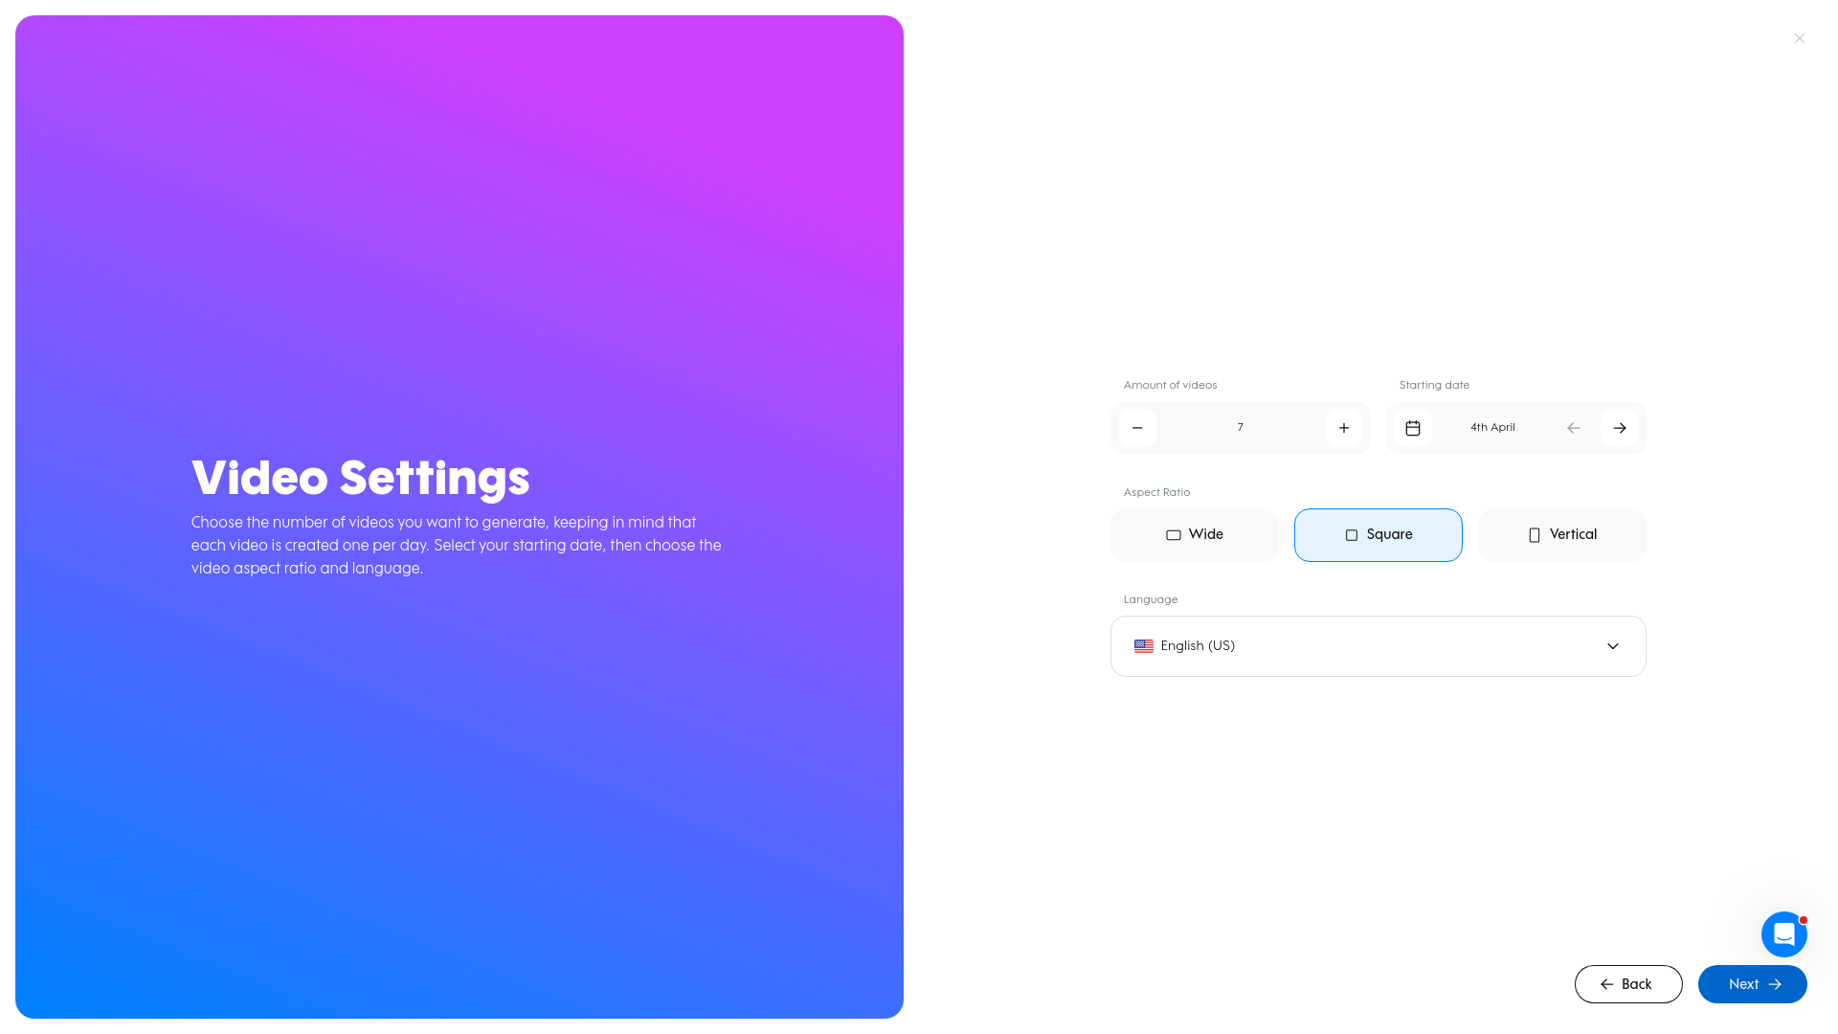Click the 4th April date label
This screenshot has width=1838, height=1034.
coord(1492,428)
